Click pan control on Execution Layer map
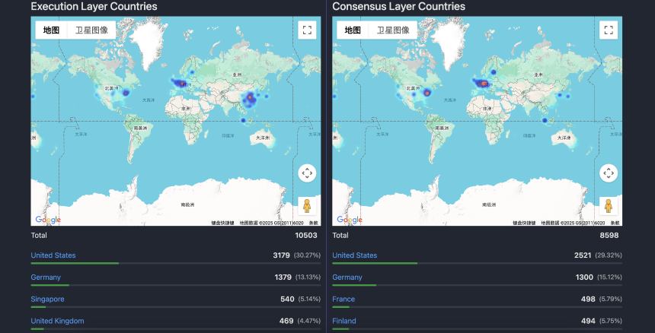Screen dimensions: 655x333 [307, 173]
